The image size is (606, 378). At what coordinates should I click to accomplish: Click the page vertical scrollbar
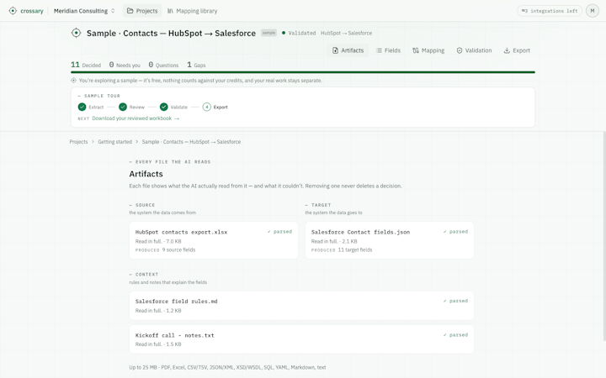(x=604, y=236)
